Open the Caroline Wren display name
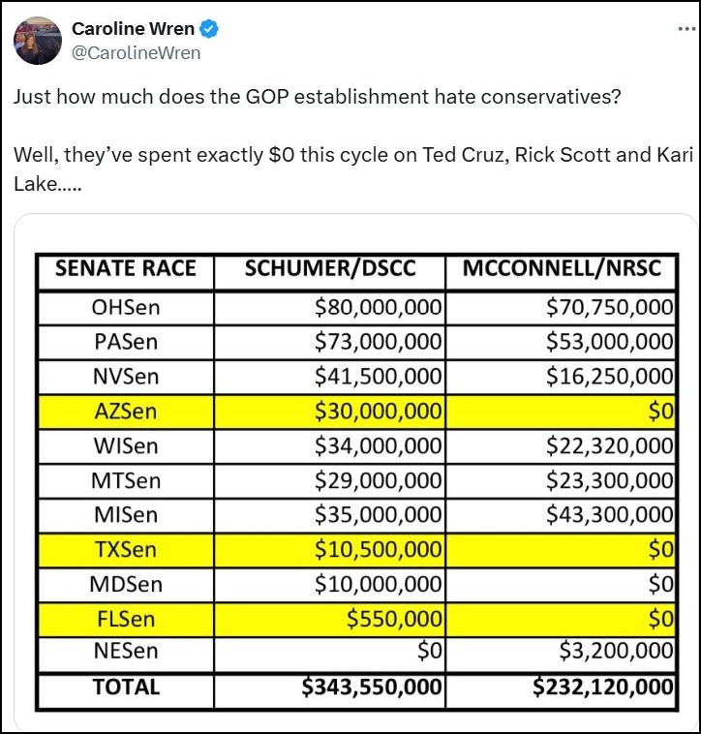701x734 pixels. (133, 29)
